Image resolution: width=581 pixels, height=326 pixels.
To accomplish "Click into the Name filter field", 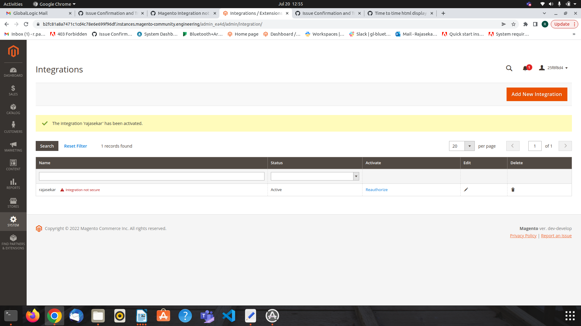I will (151, 176).
